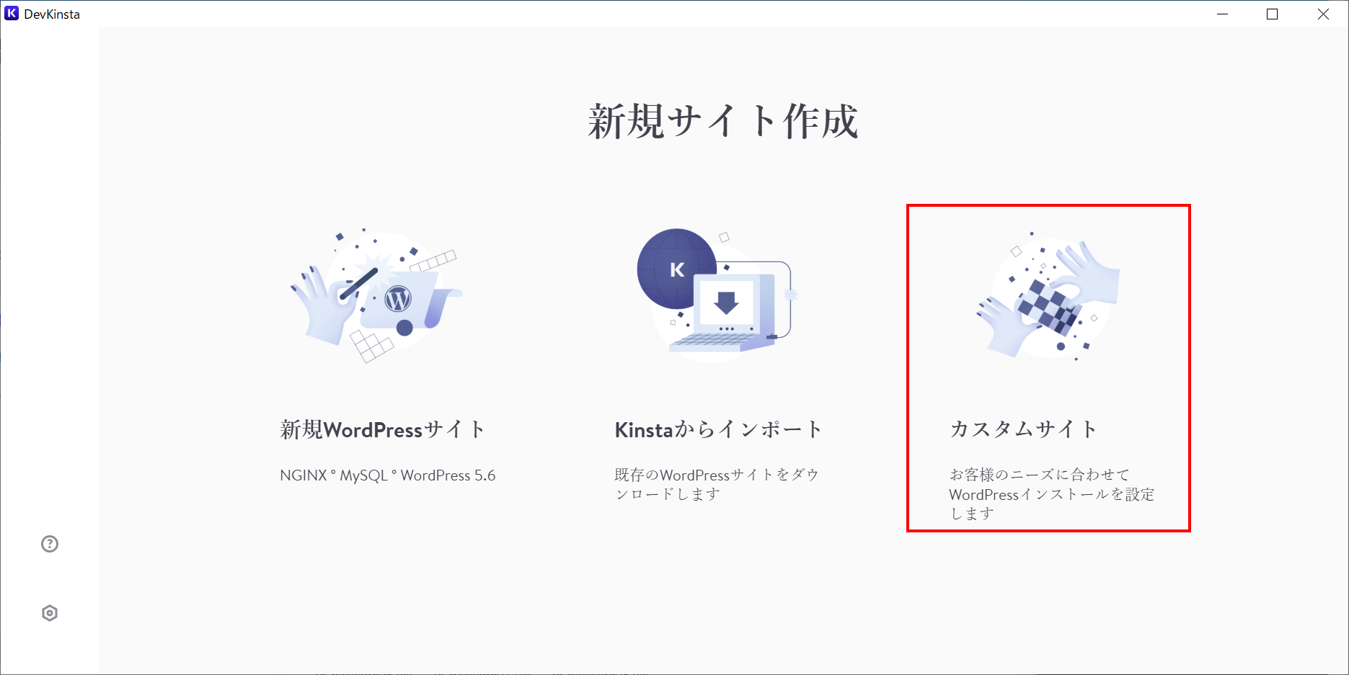Click the K globe in import illustration
Image resolution: width=1349 pixels, height=675 pixels.
[676, 269]
